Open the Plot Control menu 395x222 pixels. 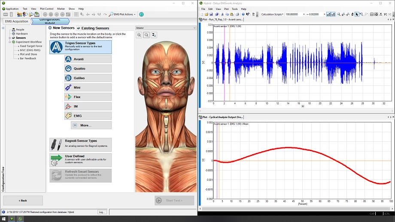coord(46,9)
